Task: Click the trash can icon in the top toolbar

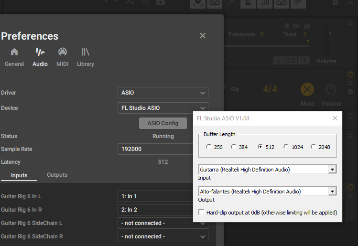Action: coord(335,2)
